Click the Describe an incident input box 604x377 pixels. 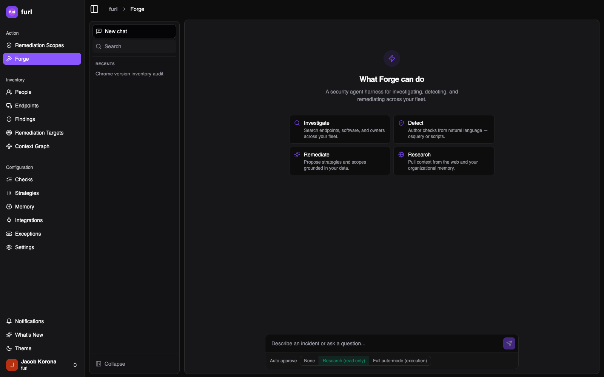tap(385, 343)
